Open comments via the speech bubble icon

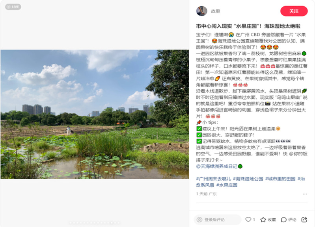pyautogui.click(x=283, y=220)
